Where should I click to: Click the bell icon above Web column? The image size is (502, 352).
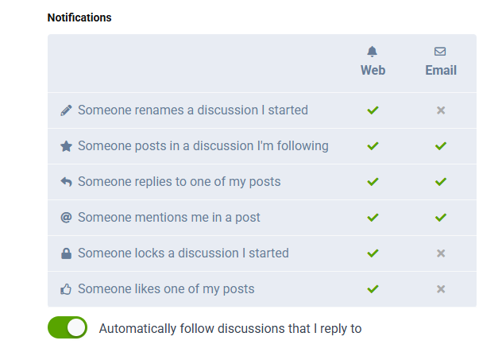tap(373, 52)
